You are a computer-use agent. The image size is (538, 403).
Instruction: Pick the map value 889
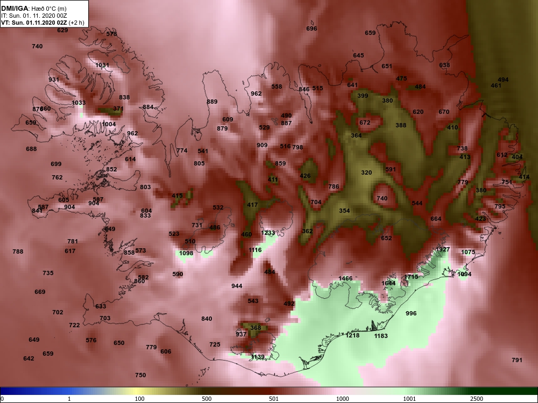point(212,102)
